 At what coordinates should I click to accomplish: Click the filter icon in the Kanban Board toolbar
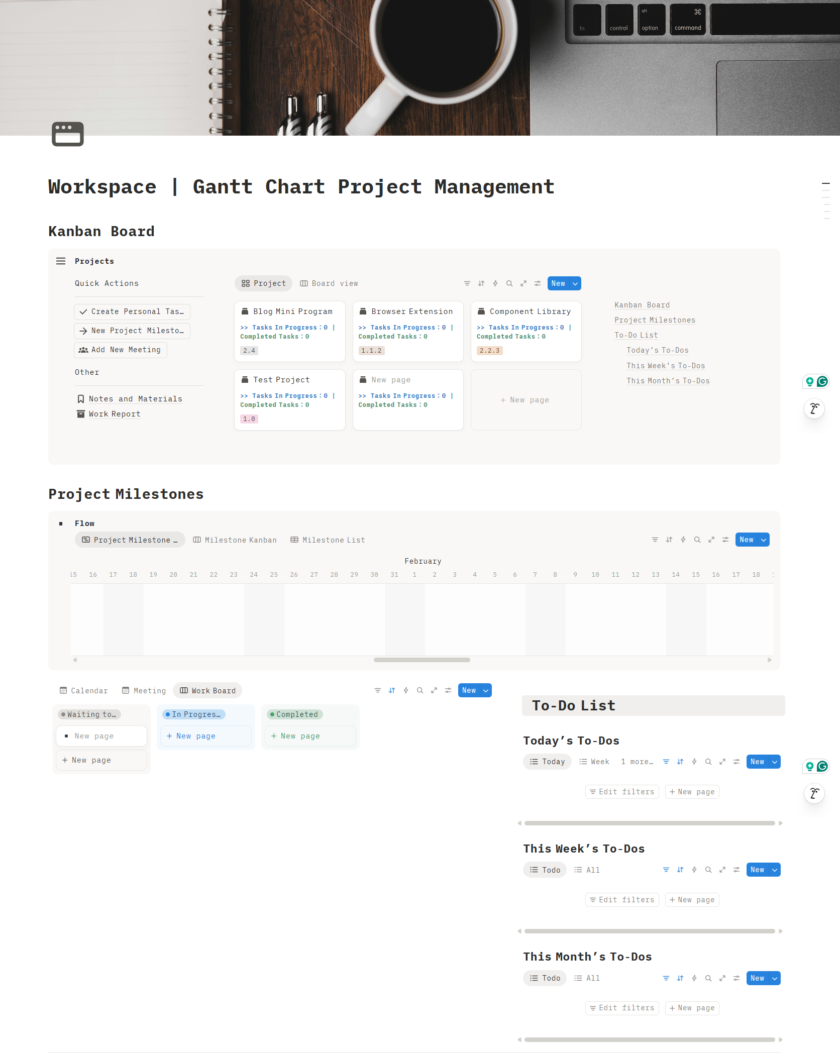tap(467, 283)
